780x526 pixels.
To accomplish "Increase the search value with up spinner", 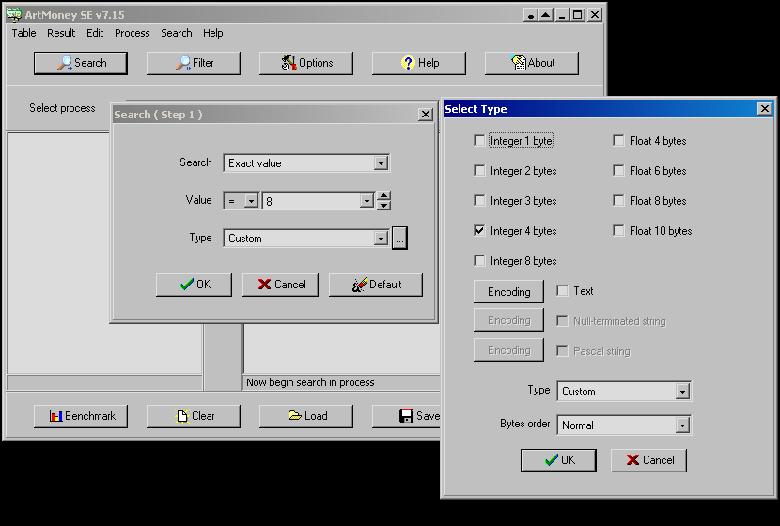I will point(383,196).
